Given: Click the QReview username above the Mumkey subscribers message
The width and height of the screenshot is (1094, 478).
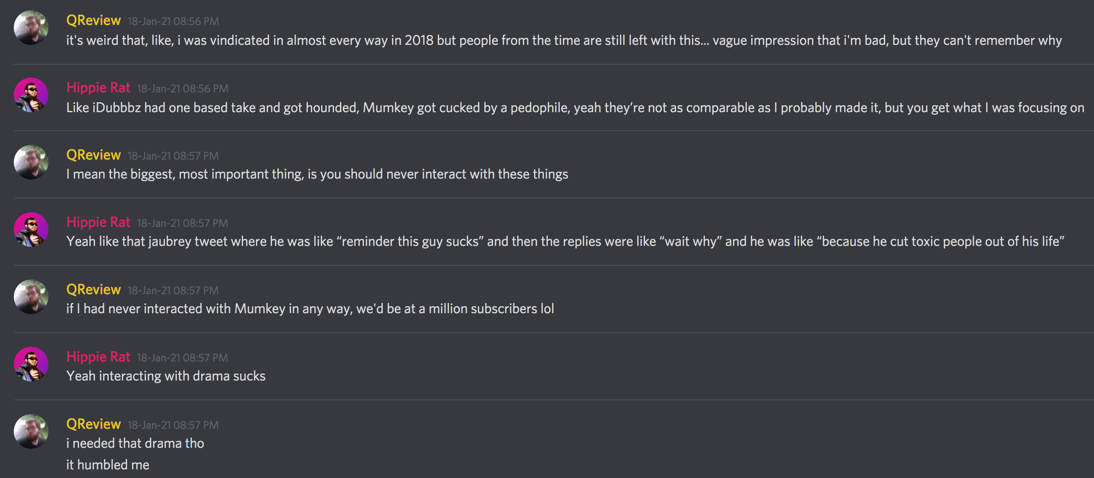Looking at the screenshot, I should coord(93,289).
